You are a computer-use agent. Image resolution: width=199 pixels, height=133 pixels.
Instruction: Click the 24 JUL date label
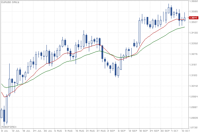37,131
